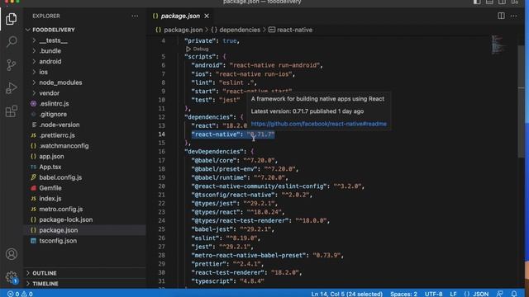Toggle primary sidebar layout icon in title bar
Viewport: 529px width, 297px height.
click(477, 2)
